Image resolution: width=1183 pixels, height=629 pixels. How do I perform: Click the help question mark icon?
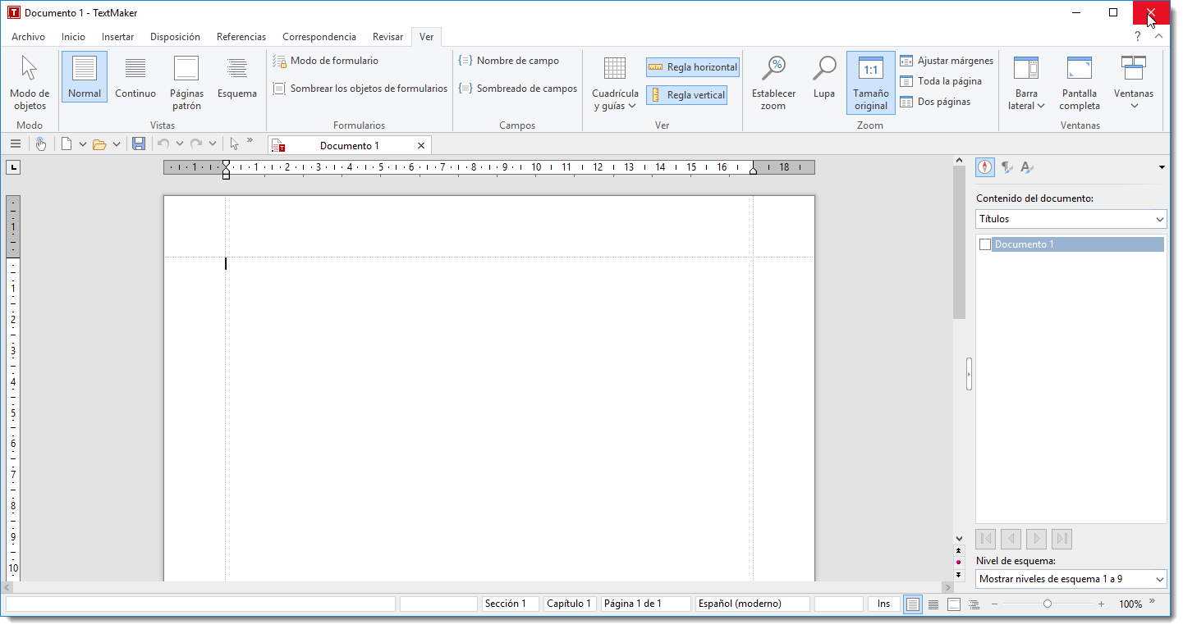point(1137,37)
